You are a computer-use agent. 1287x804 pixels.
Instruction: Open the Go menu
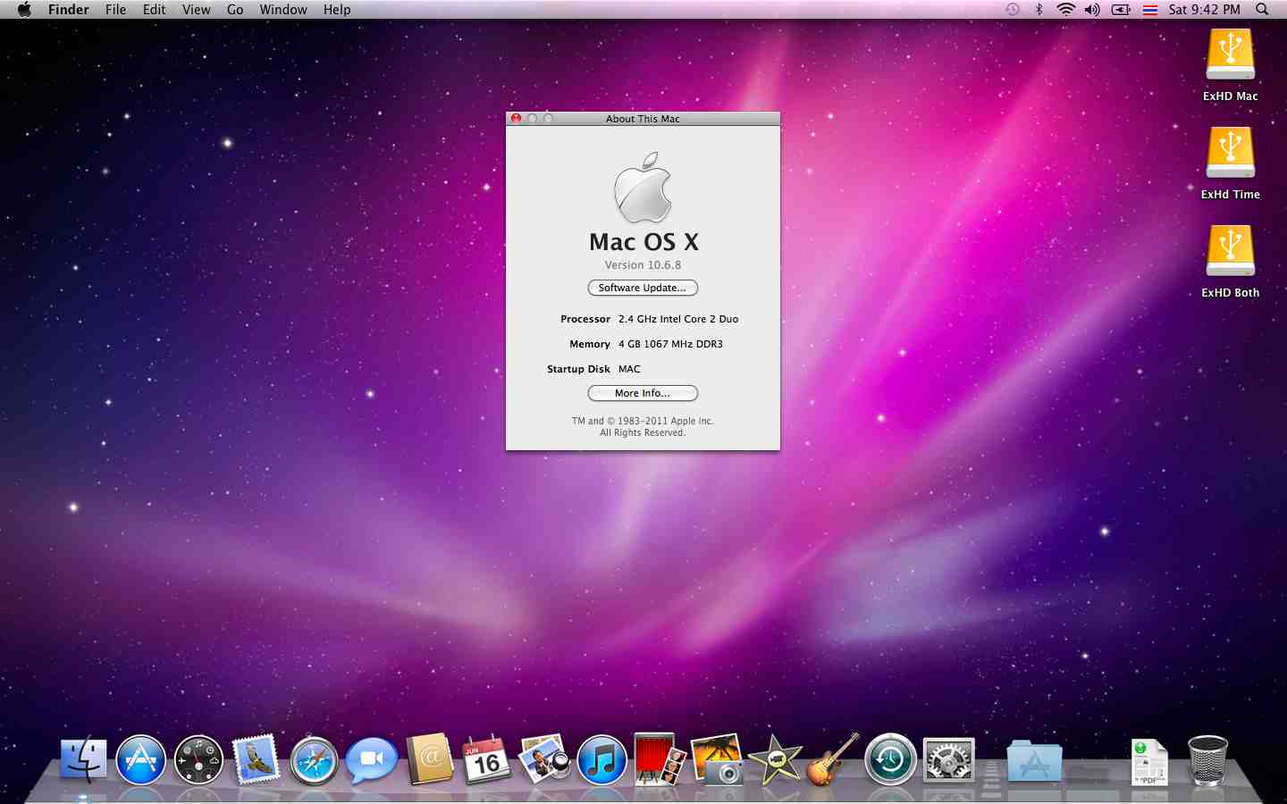[235, 10]
